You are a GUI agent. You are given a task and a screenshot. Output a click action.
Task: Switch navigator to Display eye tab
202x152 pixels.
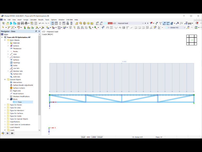click(7, 133)
